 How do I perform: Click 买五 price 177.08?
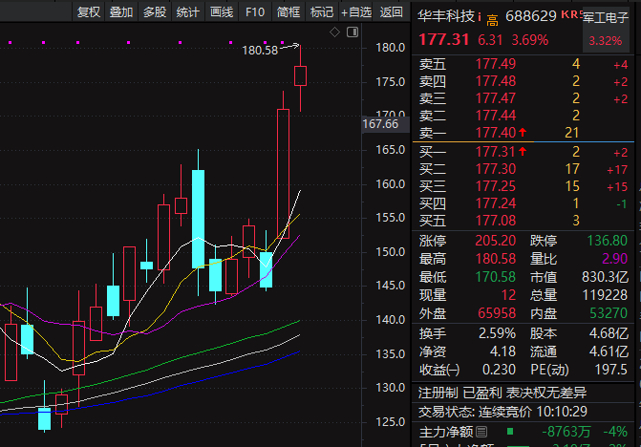click(x=496, y=221)
